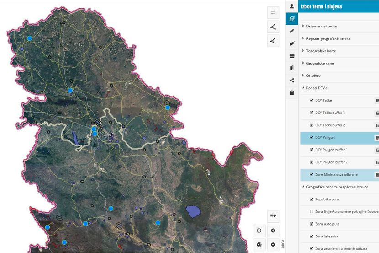Uncheck the DCV Tačke layer checkbox

[x=311, y=100]
